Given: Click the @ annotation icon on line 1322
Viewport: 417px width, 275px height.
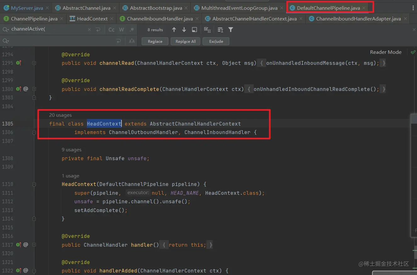Looking at the screenshot, I should (26, 271).
